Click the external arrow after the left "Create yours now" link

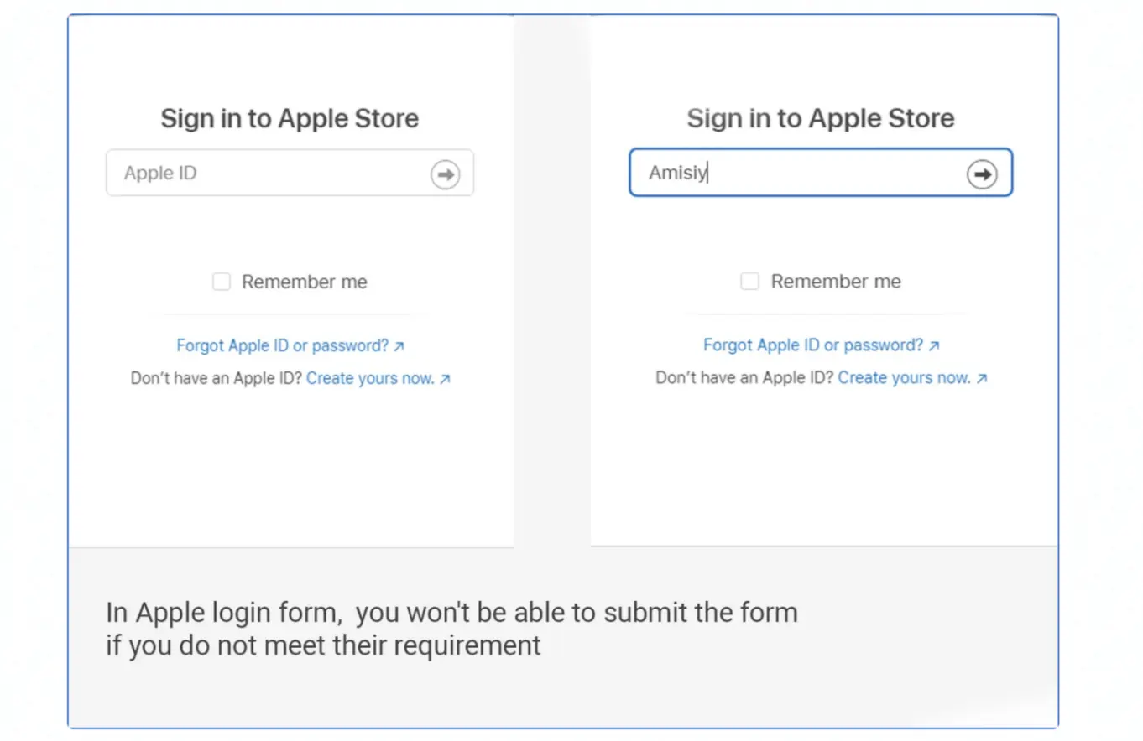coord(446,379)
